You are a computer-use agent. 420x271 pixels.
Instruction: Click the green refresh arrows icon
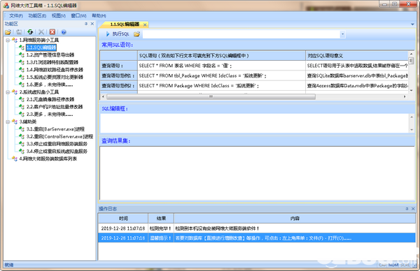pyautogui.click(x=30, y=32)
